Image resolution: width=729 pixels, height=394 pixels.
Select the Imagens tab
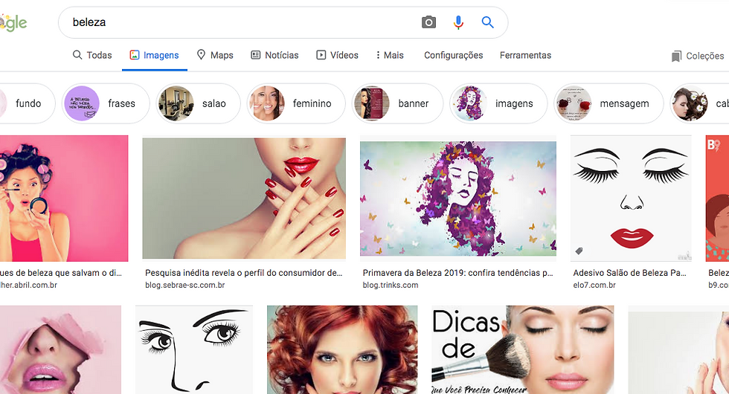pos(155,55)
